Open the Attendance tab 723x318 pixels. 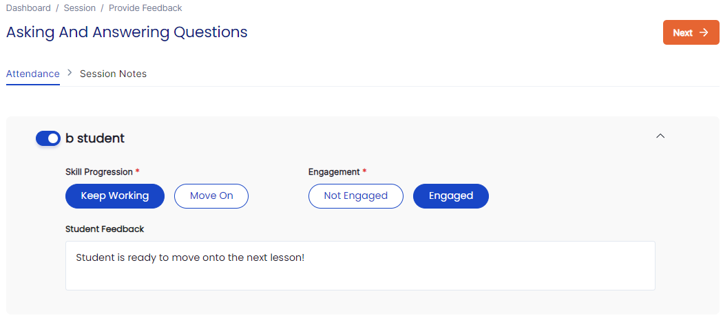click(33, 74)
